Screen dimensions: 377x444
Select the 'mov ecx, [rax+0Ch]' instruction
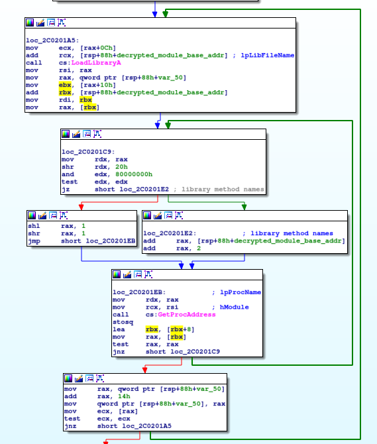(71, 48)
